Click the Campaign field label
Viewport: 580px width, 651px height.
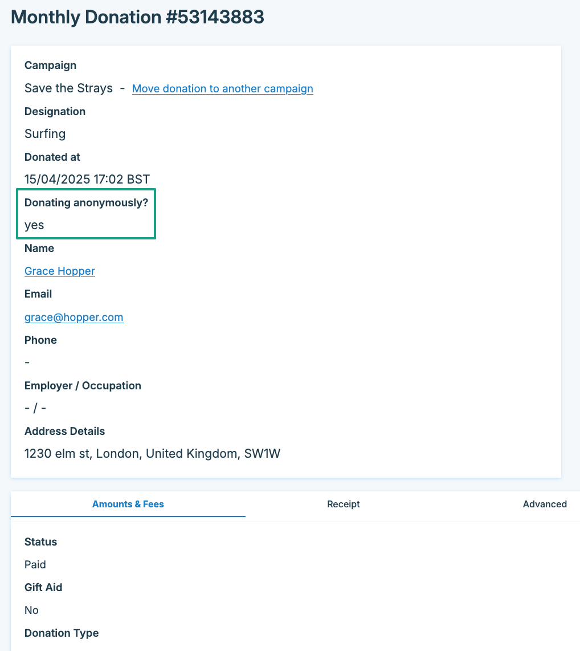tap(50, 66)
